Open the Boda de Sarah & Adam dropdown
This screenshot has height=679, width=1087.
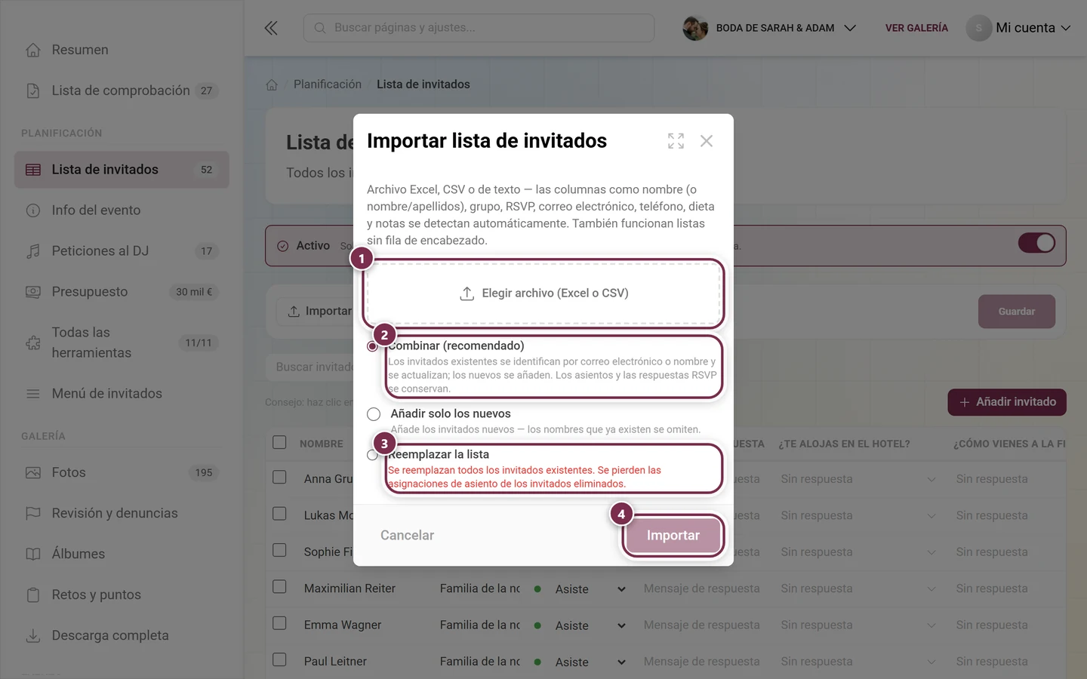(769, 28)
